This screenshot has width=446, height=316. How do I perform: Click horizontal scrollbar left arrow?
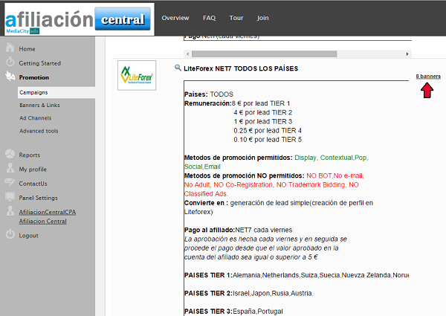click(x=187, y=54)
